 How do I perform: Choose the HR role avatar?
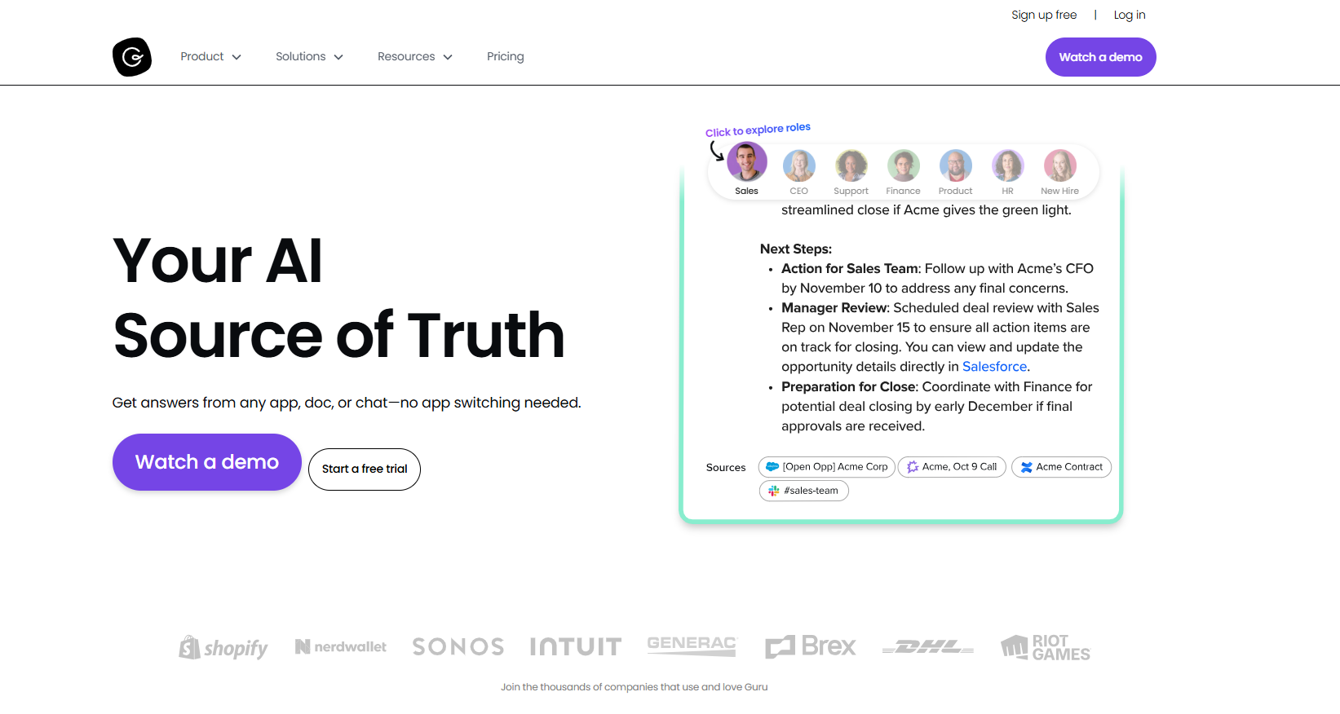pyautogui.click(x=1007, y=166)
